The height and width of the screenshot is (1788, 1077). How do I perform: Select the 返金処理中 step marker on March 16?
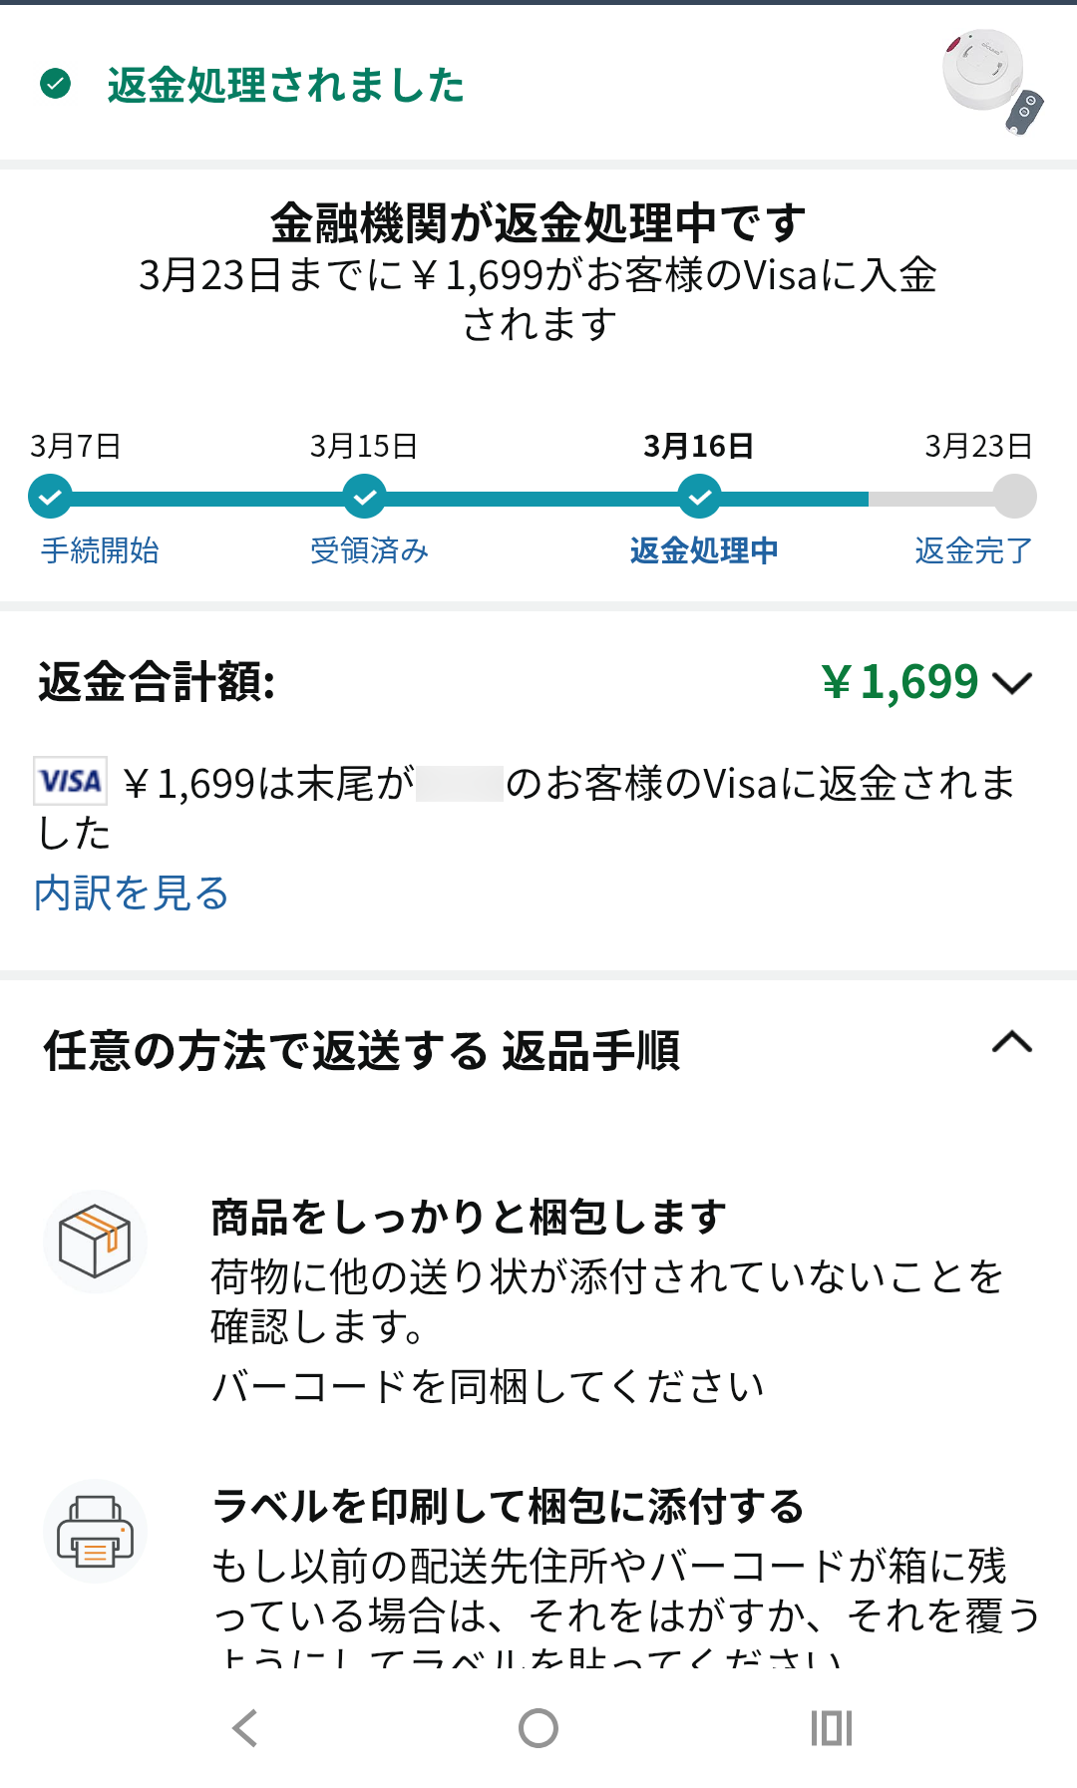tap(700, 497)
